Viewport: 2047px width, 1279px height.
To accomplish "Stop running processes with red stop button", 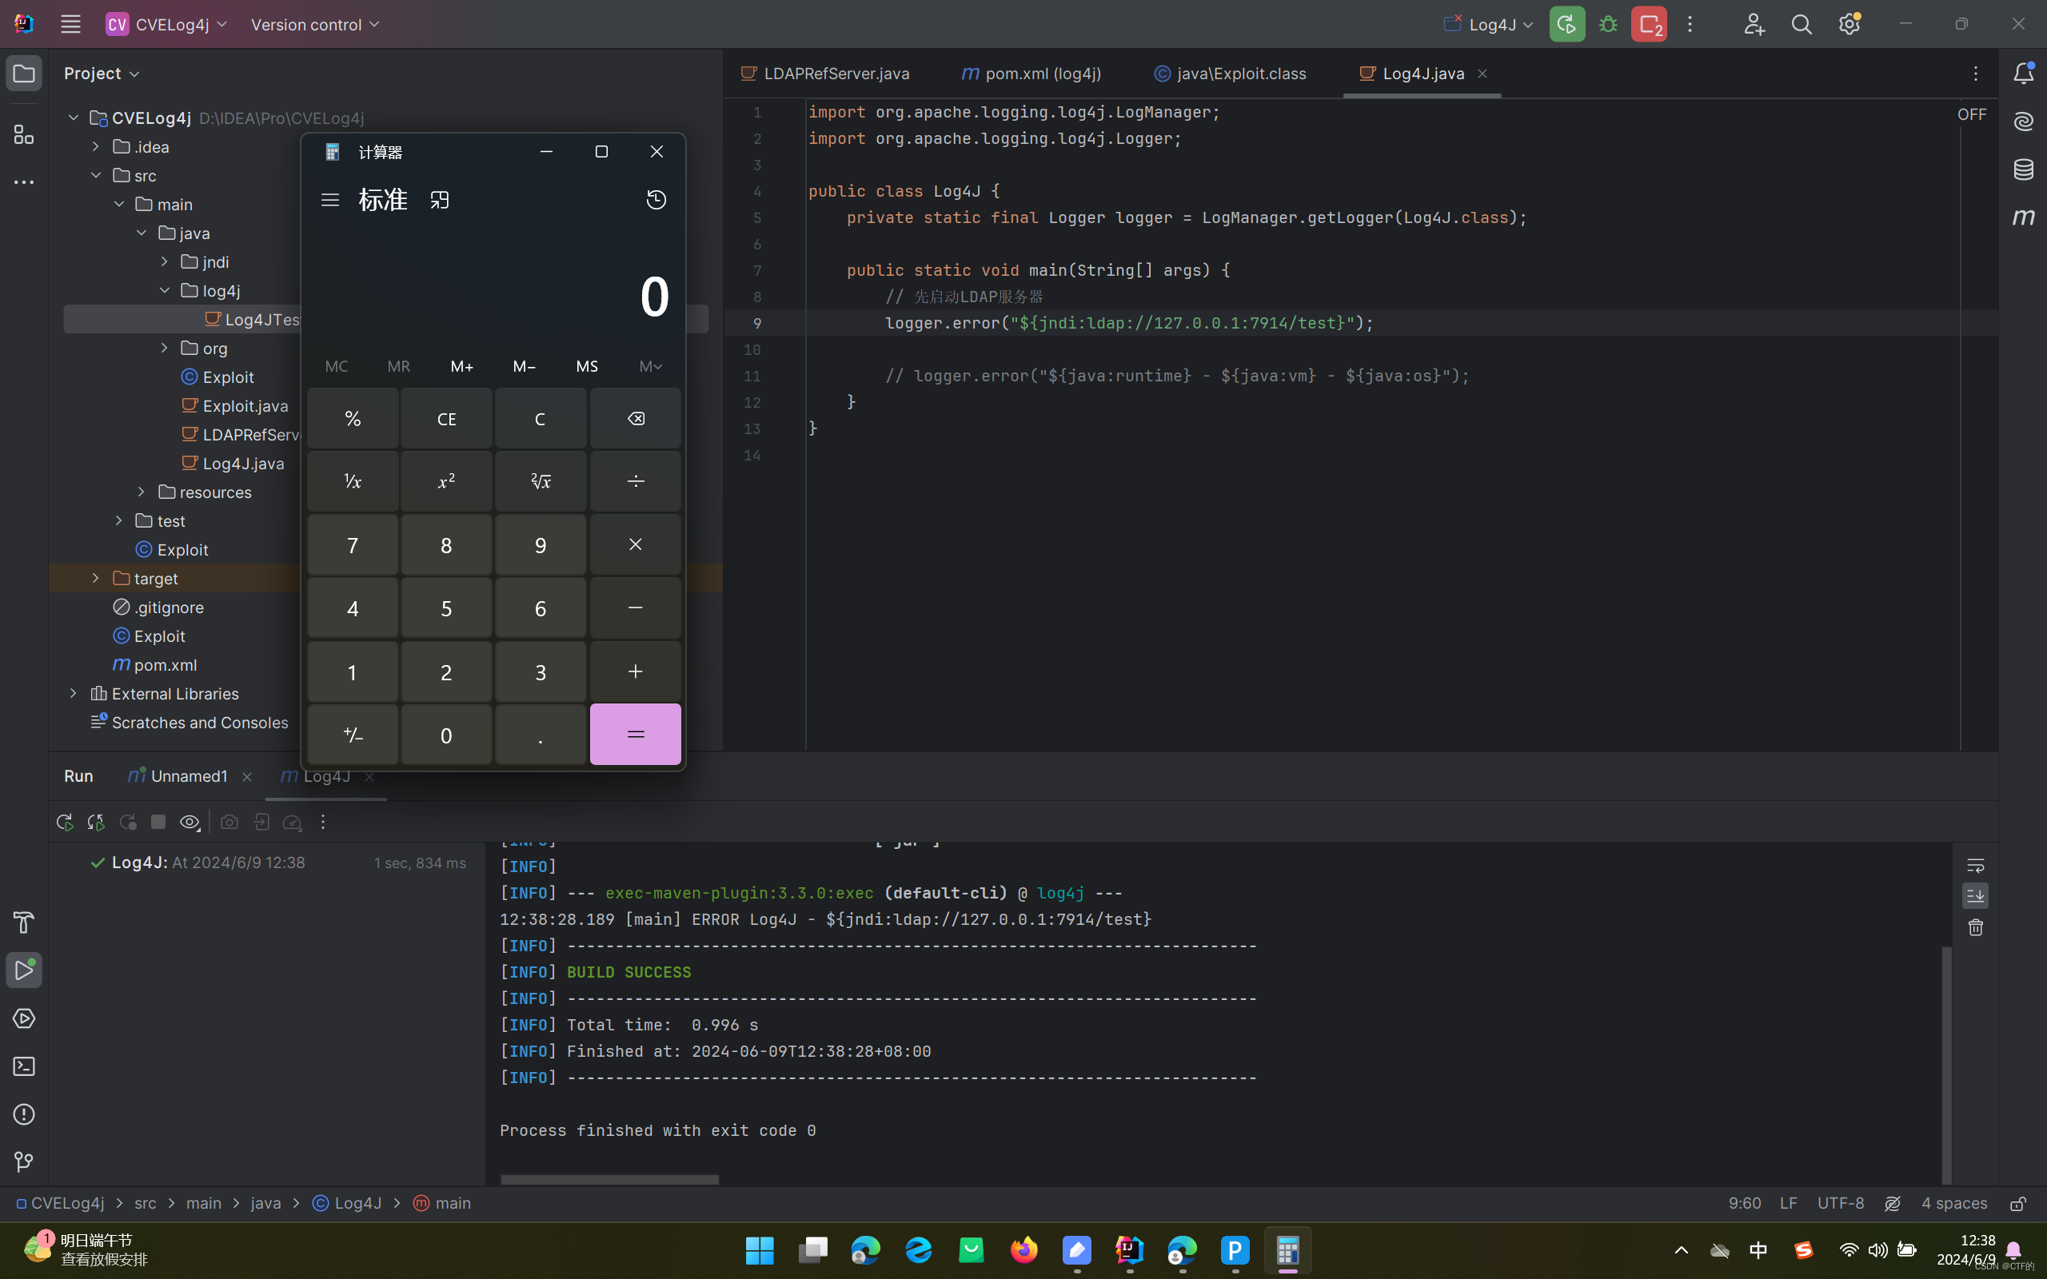I will tap(1649, 25).
